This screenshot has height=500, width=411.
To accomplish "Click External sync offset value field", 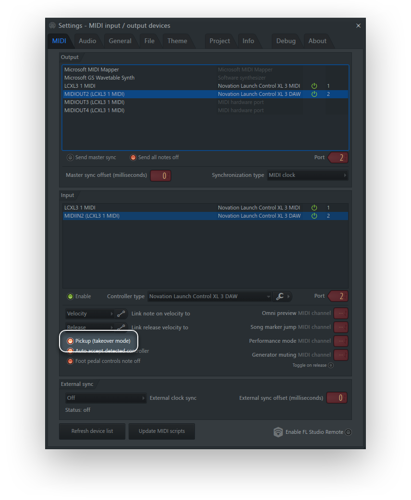I will (x=337, y=398).
